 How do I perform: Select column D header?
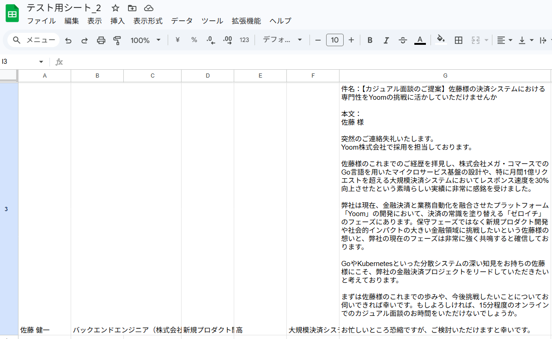pyautogui.click(x=208, y=76)
